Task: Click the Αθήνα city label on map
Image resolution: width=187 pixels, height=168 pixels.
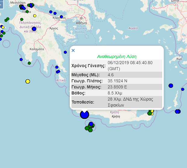Action: tap(81, 23)
